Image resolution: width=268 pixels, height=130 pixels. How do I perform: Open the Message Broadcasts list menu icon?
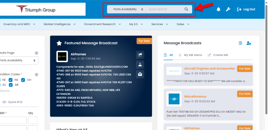(240, 43)
